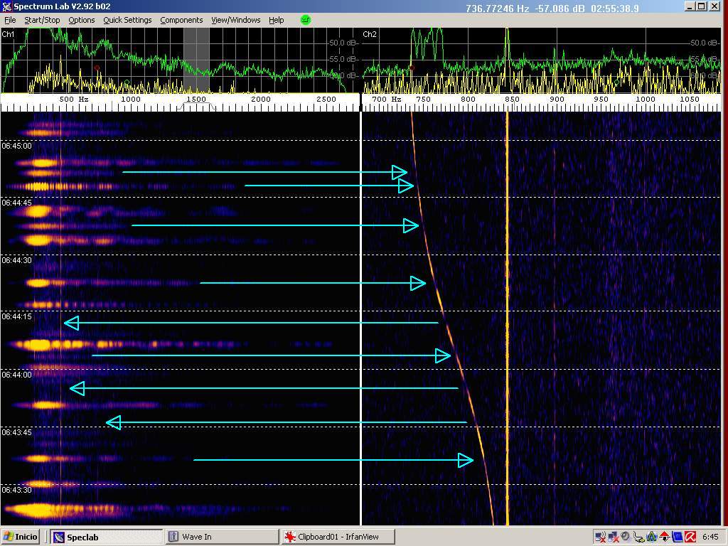
Task: Open the File menu
Action: tap(10, 20)
